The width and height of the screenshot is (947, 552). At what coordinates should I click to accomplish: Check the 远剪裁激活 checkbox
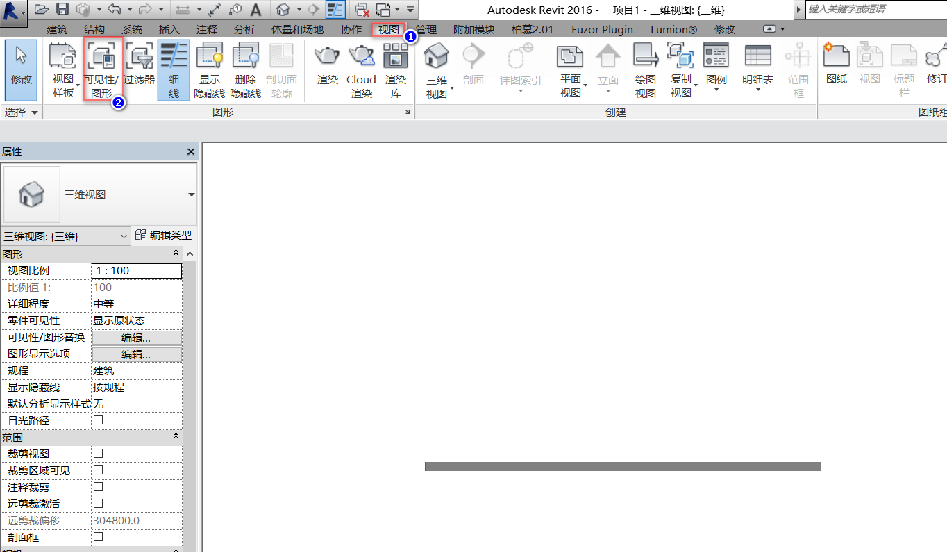click(99, 503)
